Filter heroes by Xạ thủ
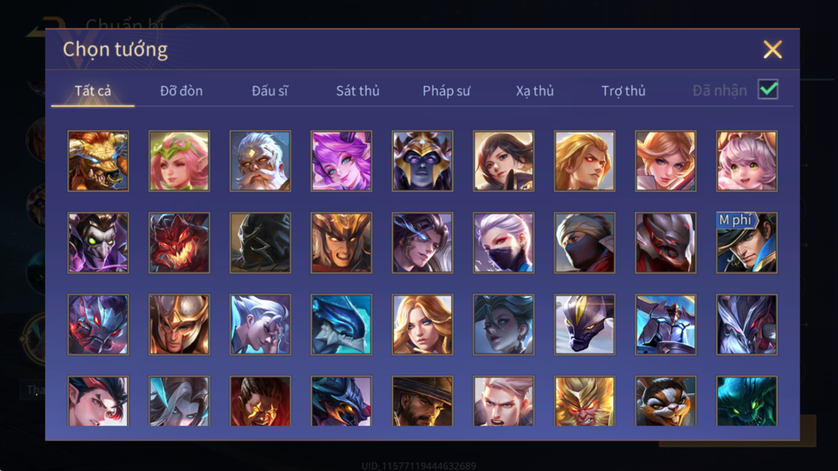The width and height of the screenshot is (838, 471). coord(535,91)
